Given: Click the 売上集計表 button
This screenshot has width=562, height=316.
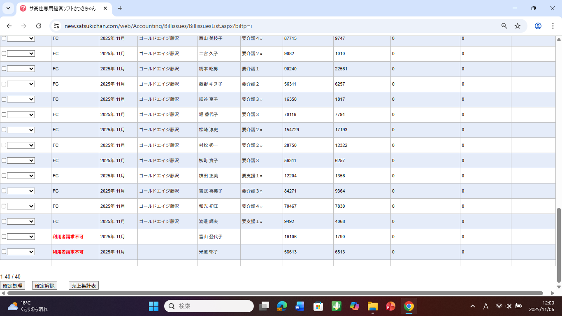Looking at the screenshot, I should click(x=84, y=286).
